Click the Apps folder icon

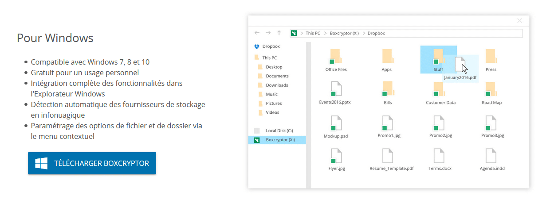coord(387,57)
